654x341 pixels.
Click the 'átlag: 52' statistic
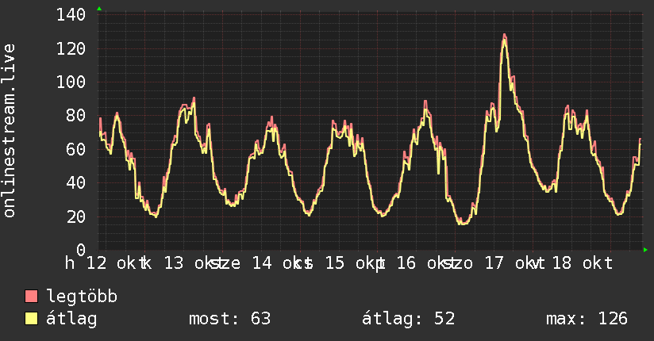click(x=408, y=319)
